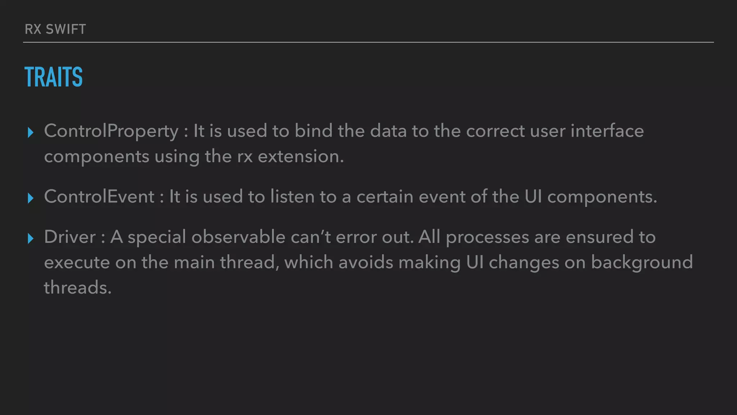Click the word "background"
The image size is (737, 415).
[642, 262]
